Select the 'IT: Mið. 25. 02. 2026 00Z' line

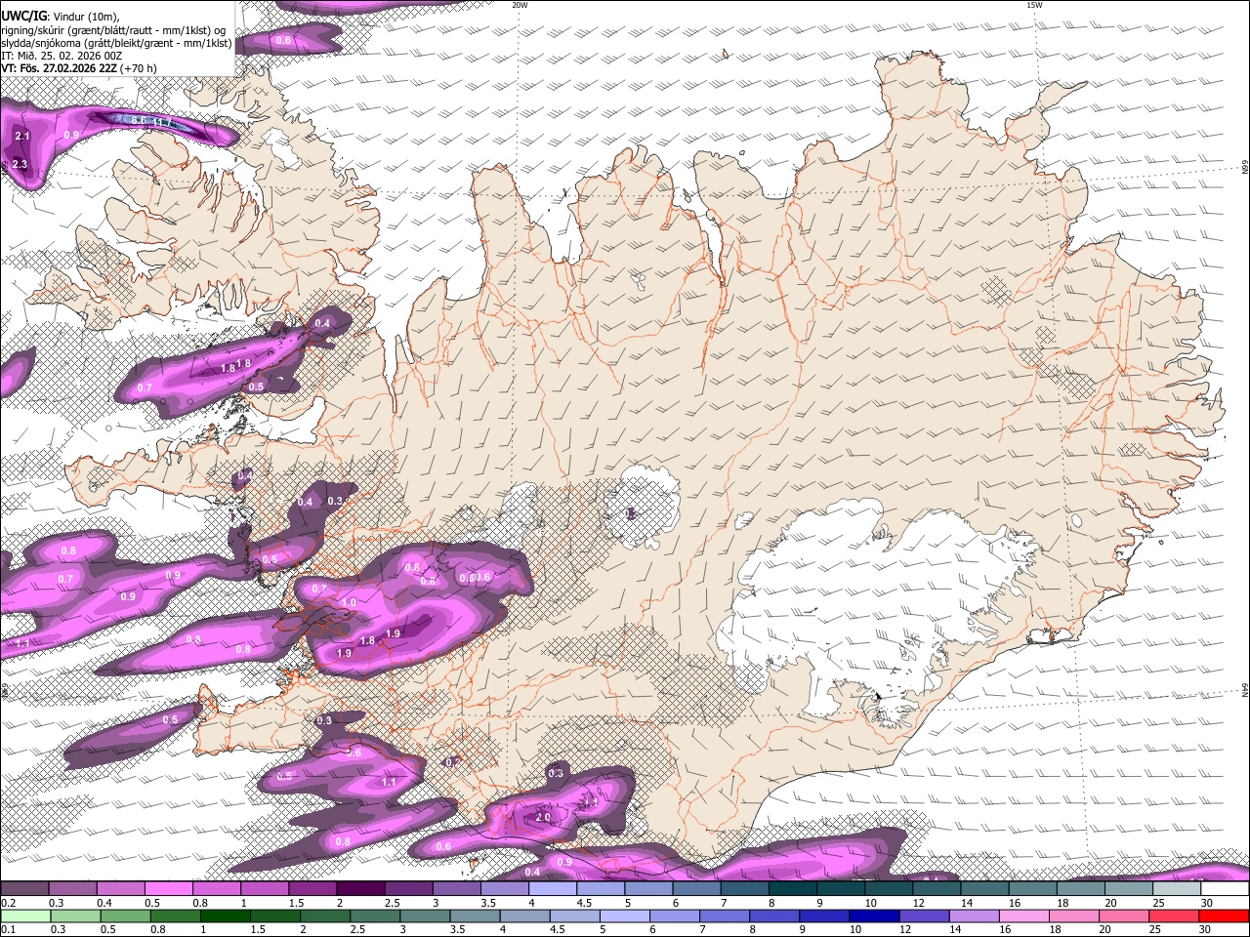pyautogui.click(x=62, y=56)
